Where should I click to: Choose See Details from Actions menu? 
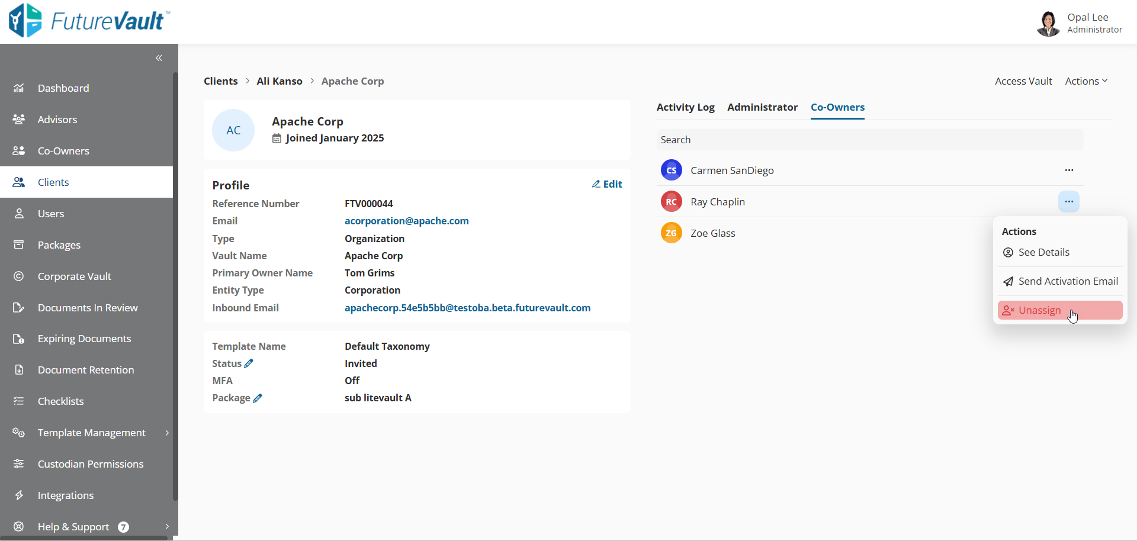pyautogui.click(x=1060, y=252)
